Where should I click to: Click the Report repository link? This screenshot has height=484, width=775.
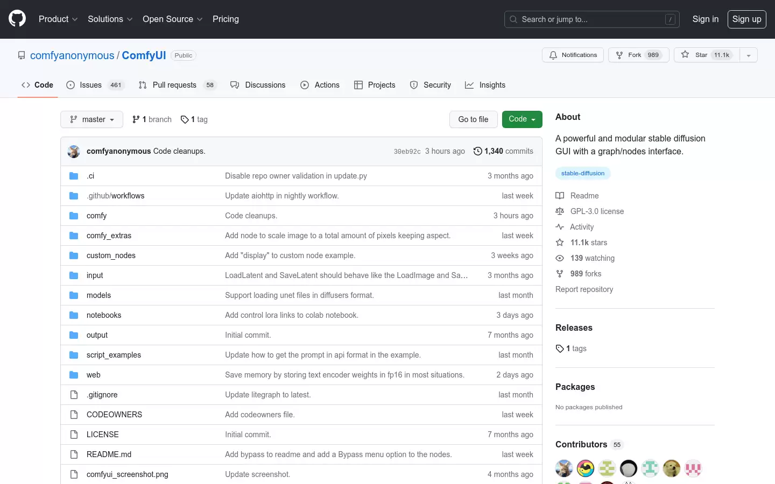(x=584, y=289)
